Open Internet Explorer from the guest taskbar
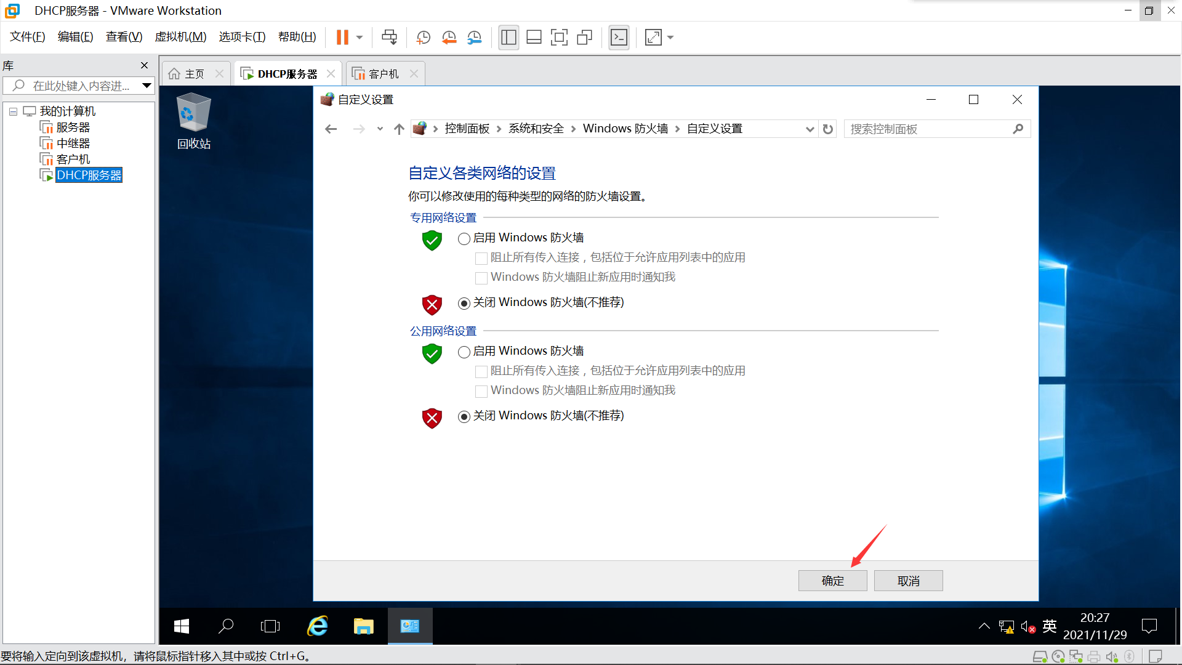Image resolution: width=1182 pixels, height=665 pixels. tap(318, 626)
